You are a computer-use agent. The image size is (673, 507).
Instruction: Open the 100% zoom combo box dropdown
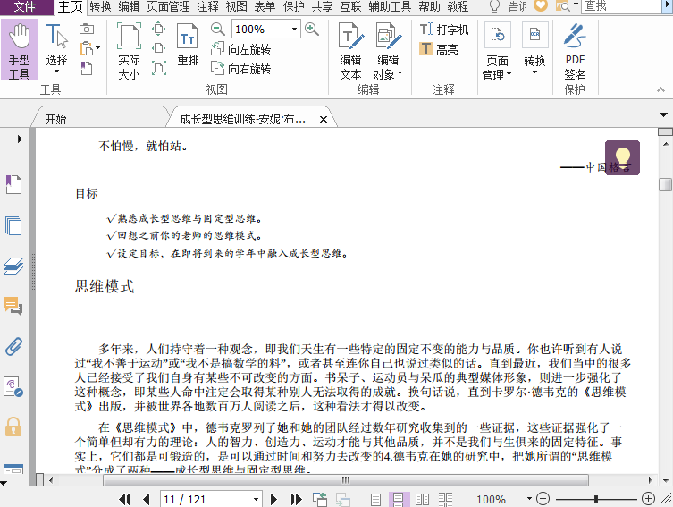294,30
